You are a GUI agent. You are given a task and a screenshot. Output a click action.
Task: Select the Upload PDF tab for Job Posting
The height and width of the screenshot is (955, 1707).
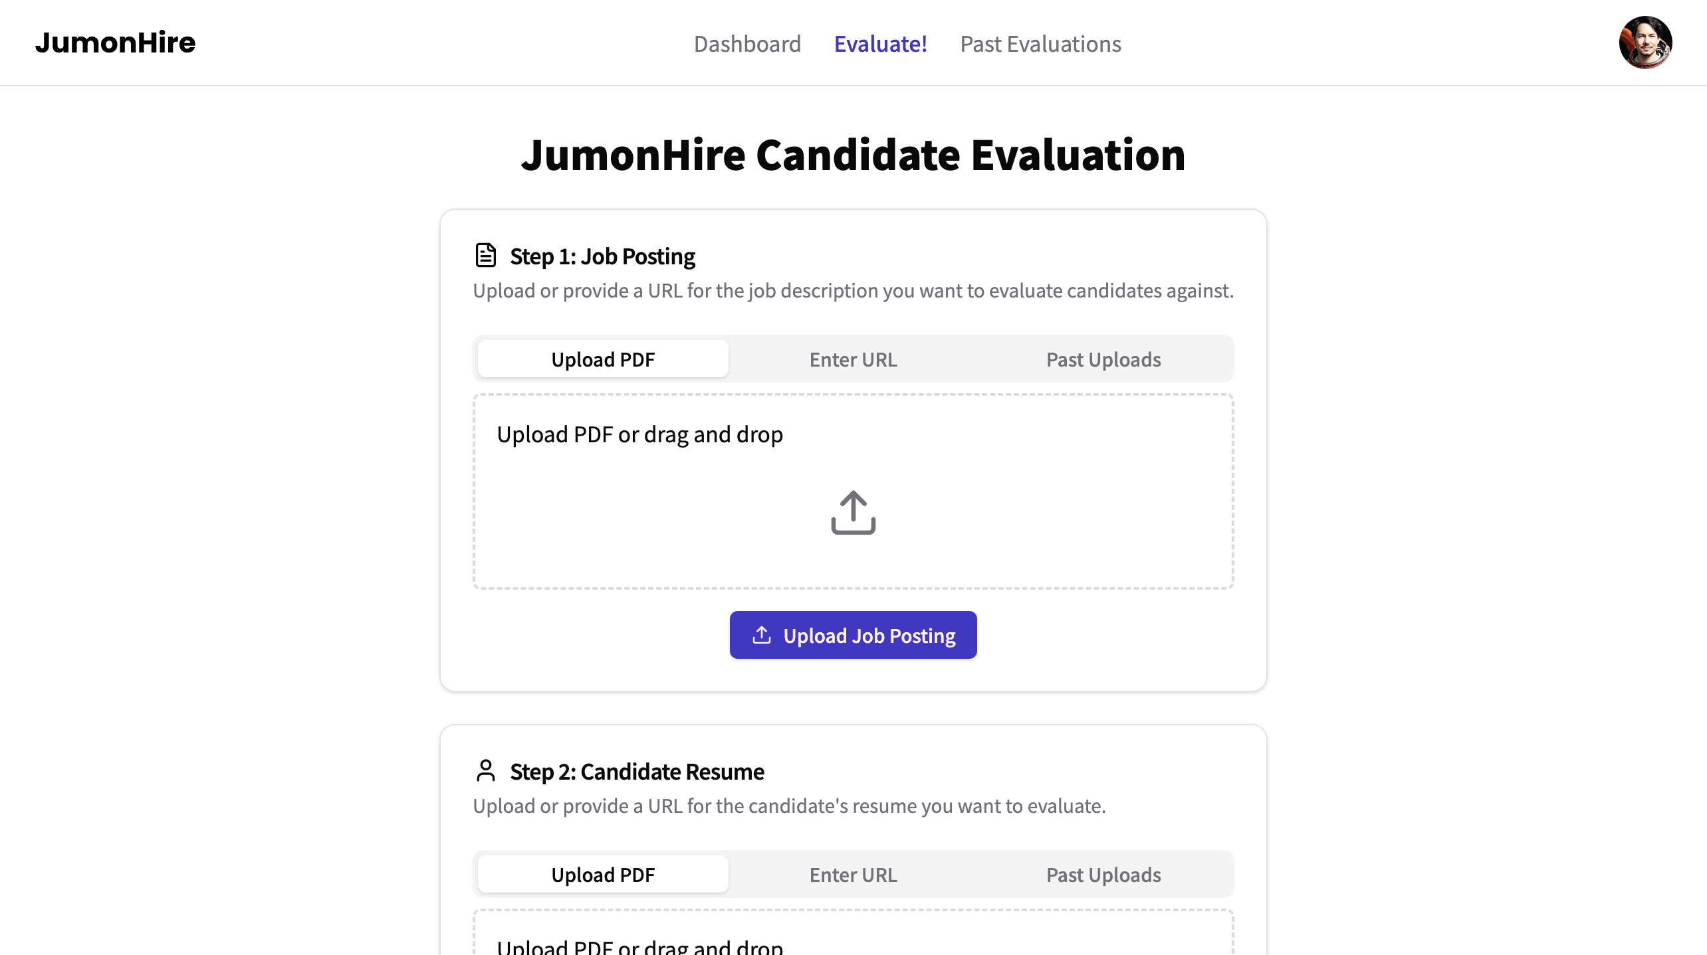click(x=603, y=359)
